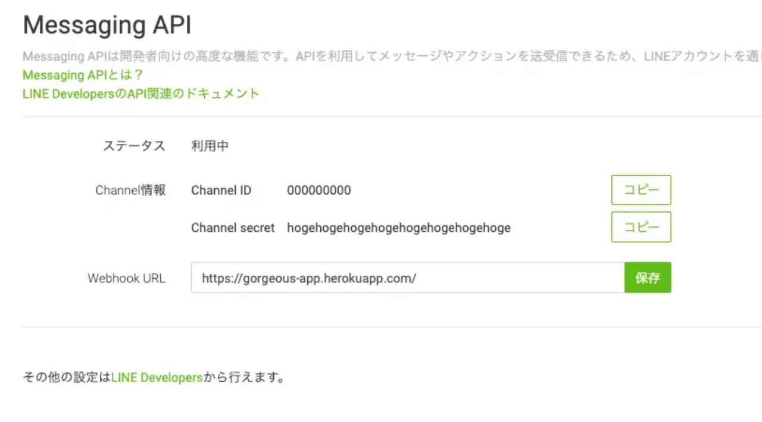Visit LINE Developers from the bottom link
Viewport: 762px width, 422px height.
coord(155,377)
